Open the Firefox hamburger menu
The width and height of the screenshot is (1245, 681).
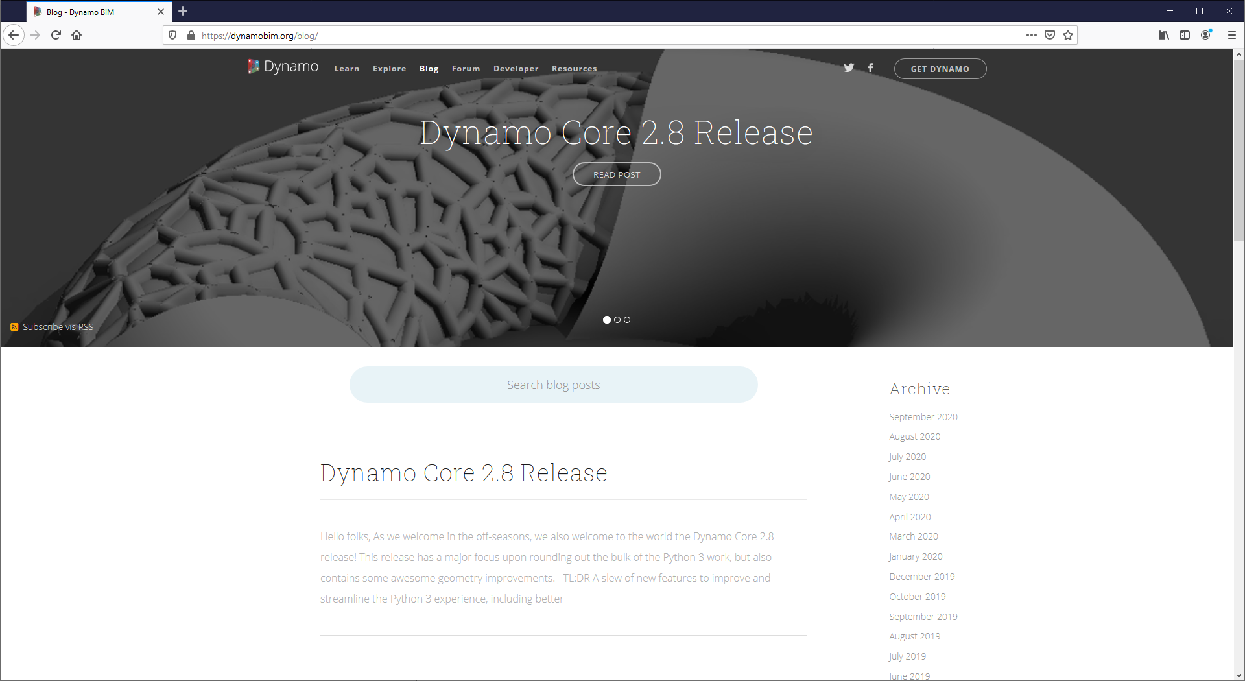[x=1231, y=36]
